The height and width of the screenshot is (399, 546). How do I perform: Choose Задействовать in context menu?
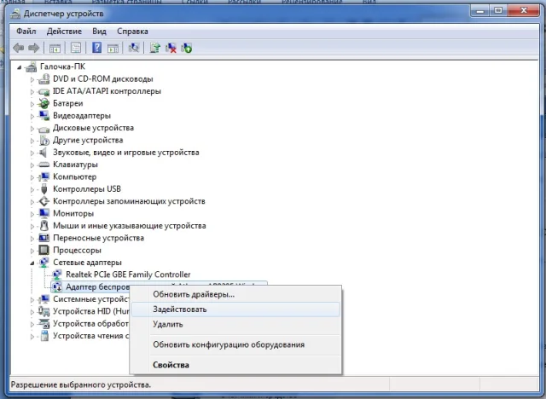pos(235,309)
